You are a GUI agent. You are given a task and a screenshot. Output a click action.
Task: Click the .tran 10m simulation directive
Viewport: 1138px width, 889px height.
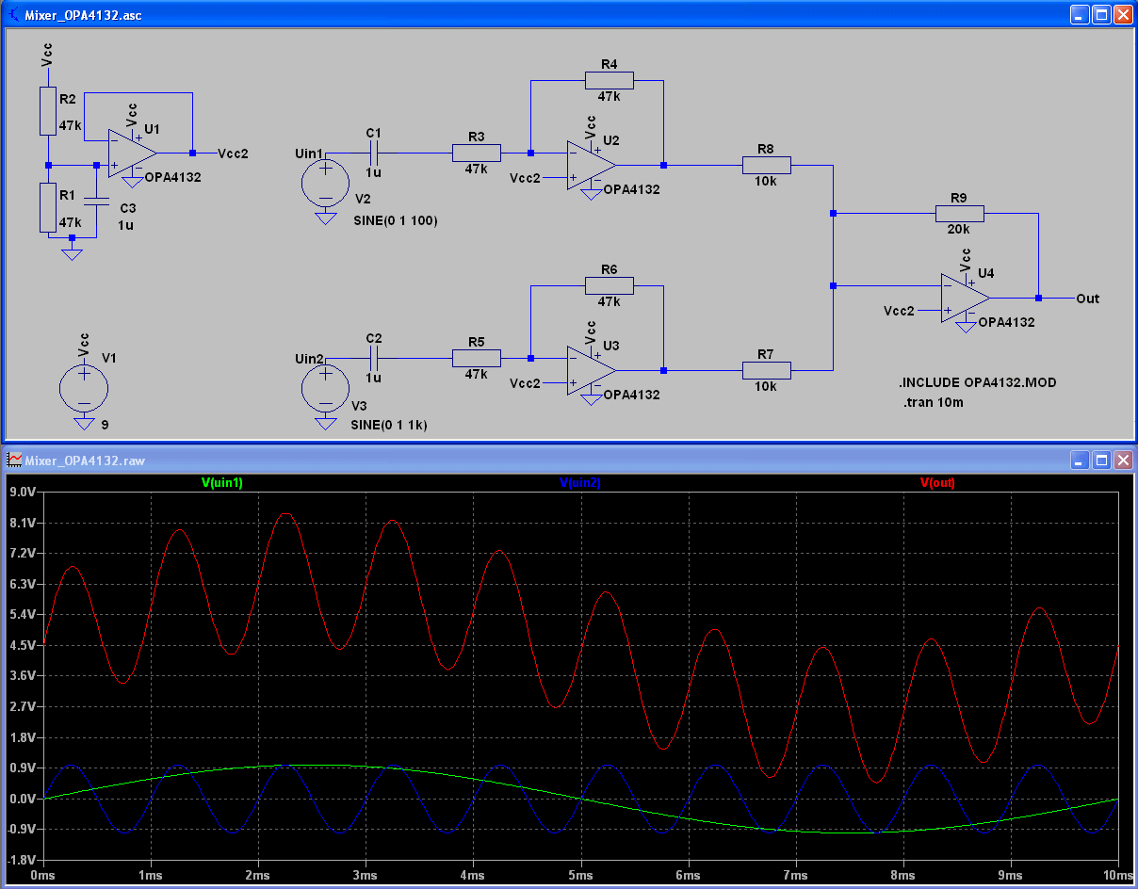pos(932,402)
